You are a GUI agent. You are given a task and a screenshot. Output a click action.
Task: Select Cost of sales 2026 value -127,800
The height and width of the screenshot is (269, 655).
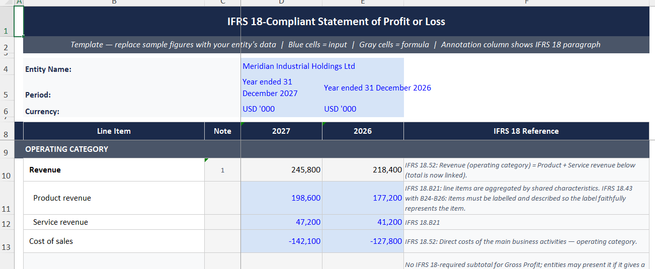[x=363, y=241]
